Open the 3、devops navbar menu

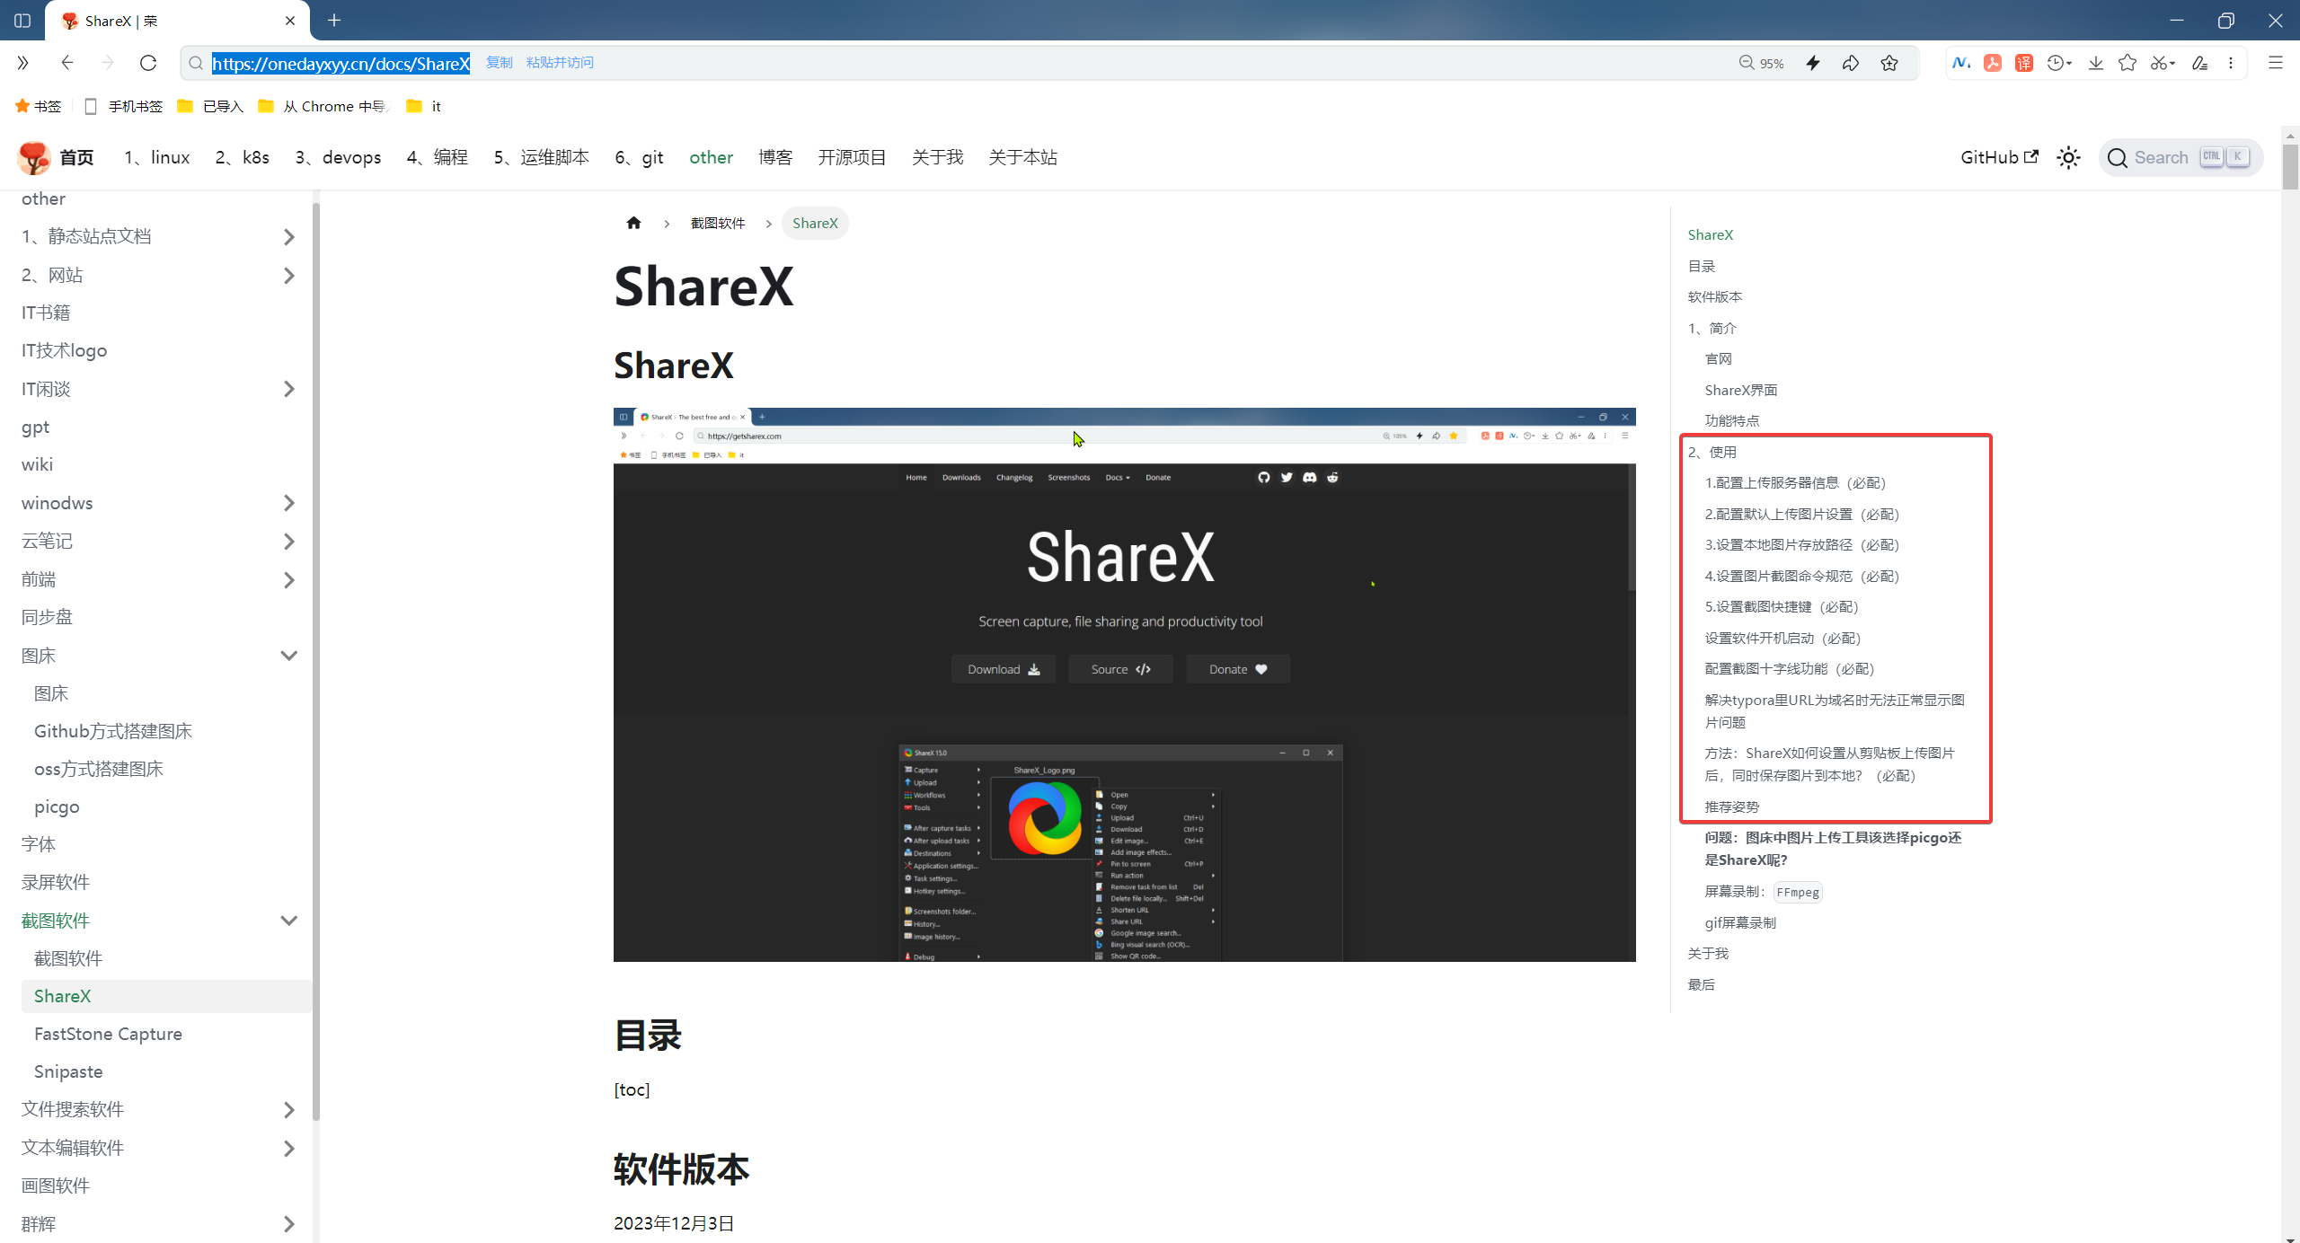338,157
